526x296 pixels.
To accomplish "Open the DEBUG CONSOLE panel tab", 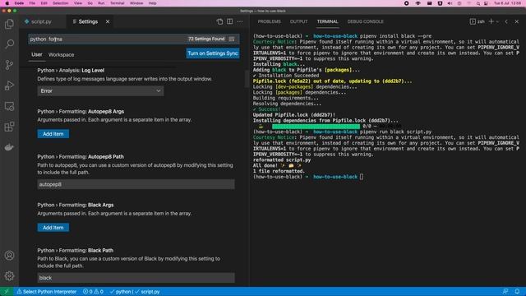I will (365, 21).
